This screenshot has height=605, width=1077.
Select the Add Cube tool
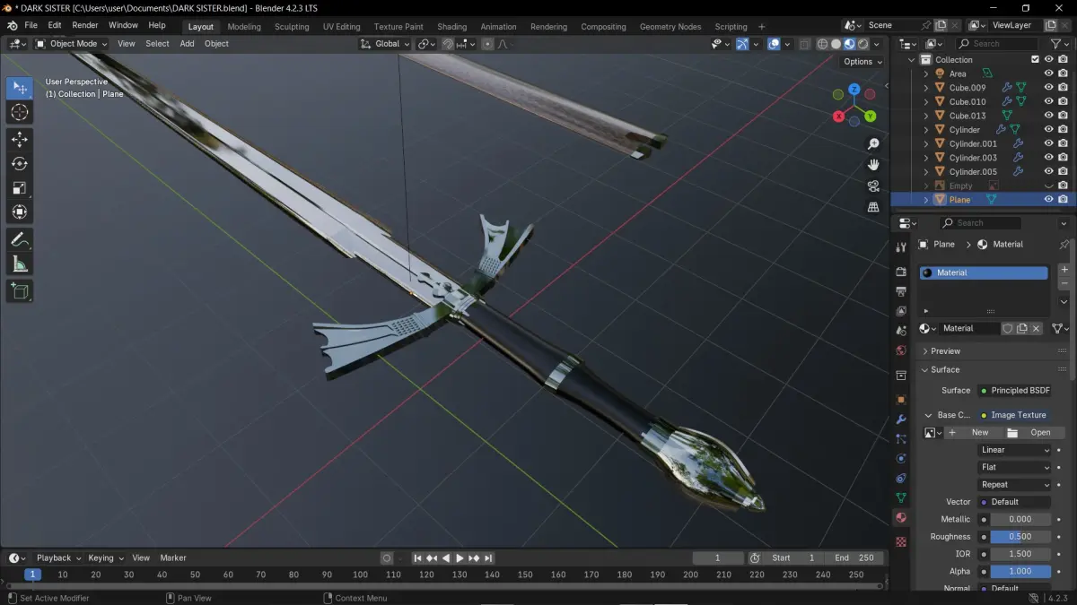click(x=20, y=290)
